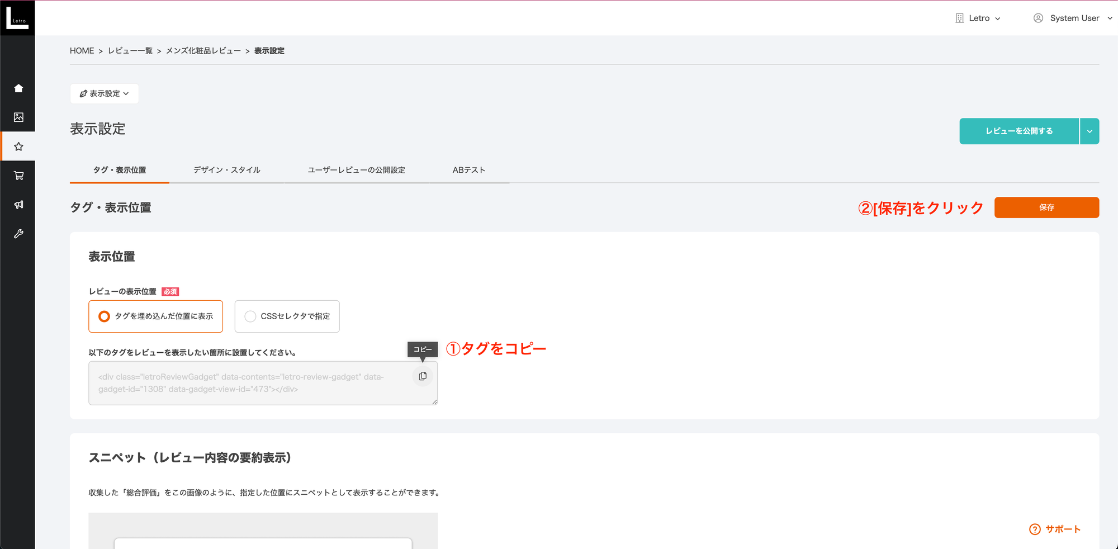Image resolution: width=1118 pixels, height=549 pixels.
Task: Select the image gallery icon in sidebar
Action: tap(18, 117)
